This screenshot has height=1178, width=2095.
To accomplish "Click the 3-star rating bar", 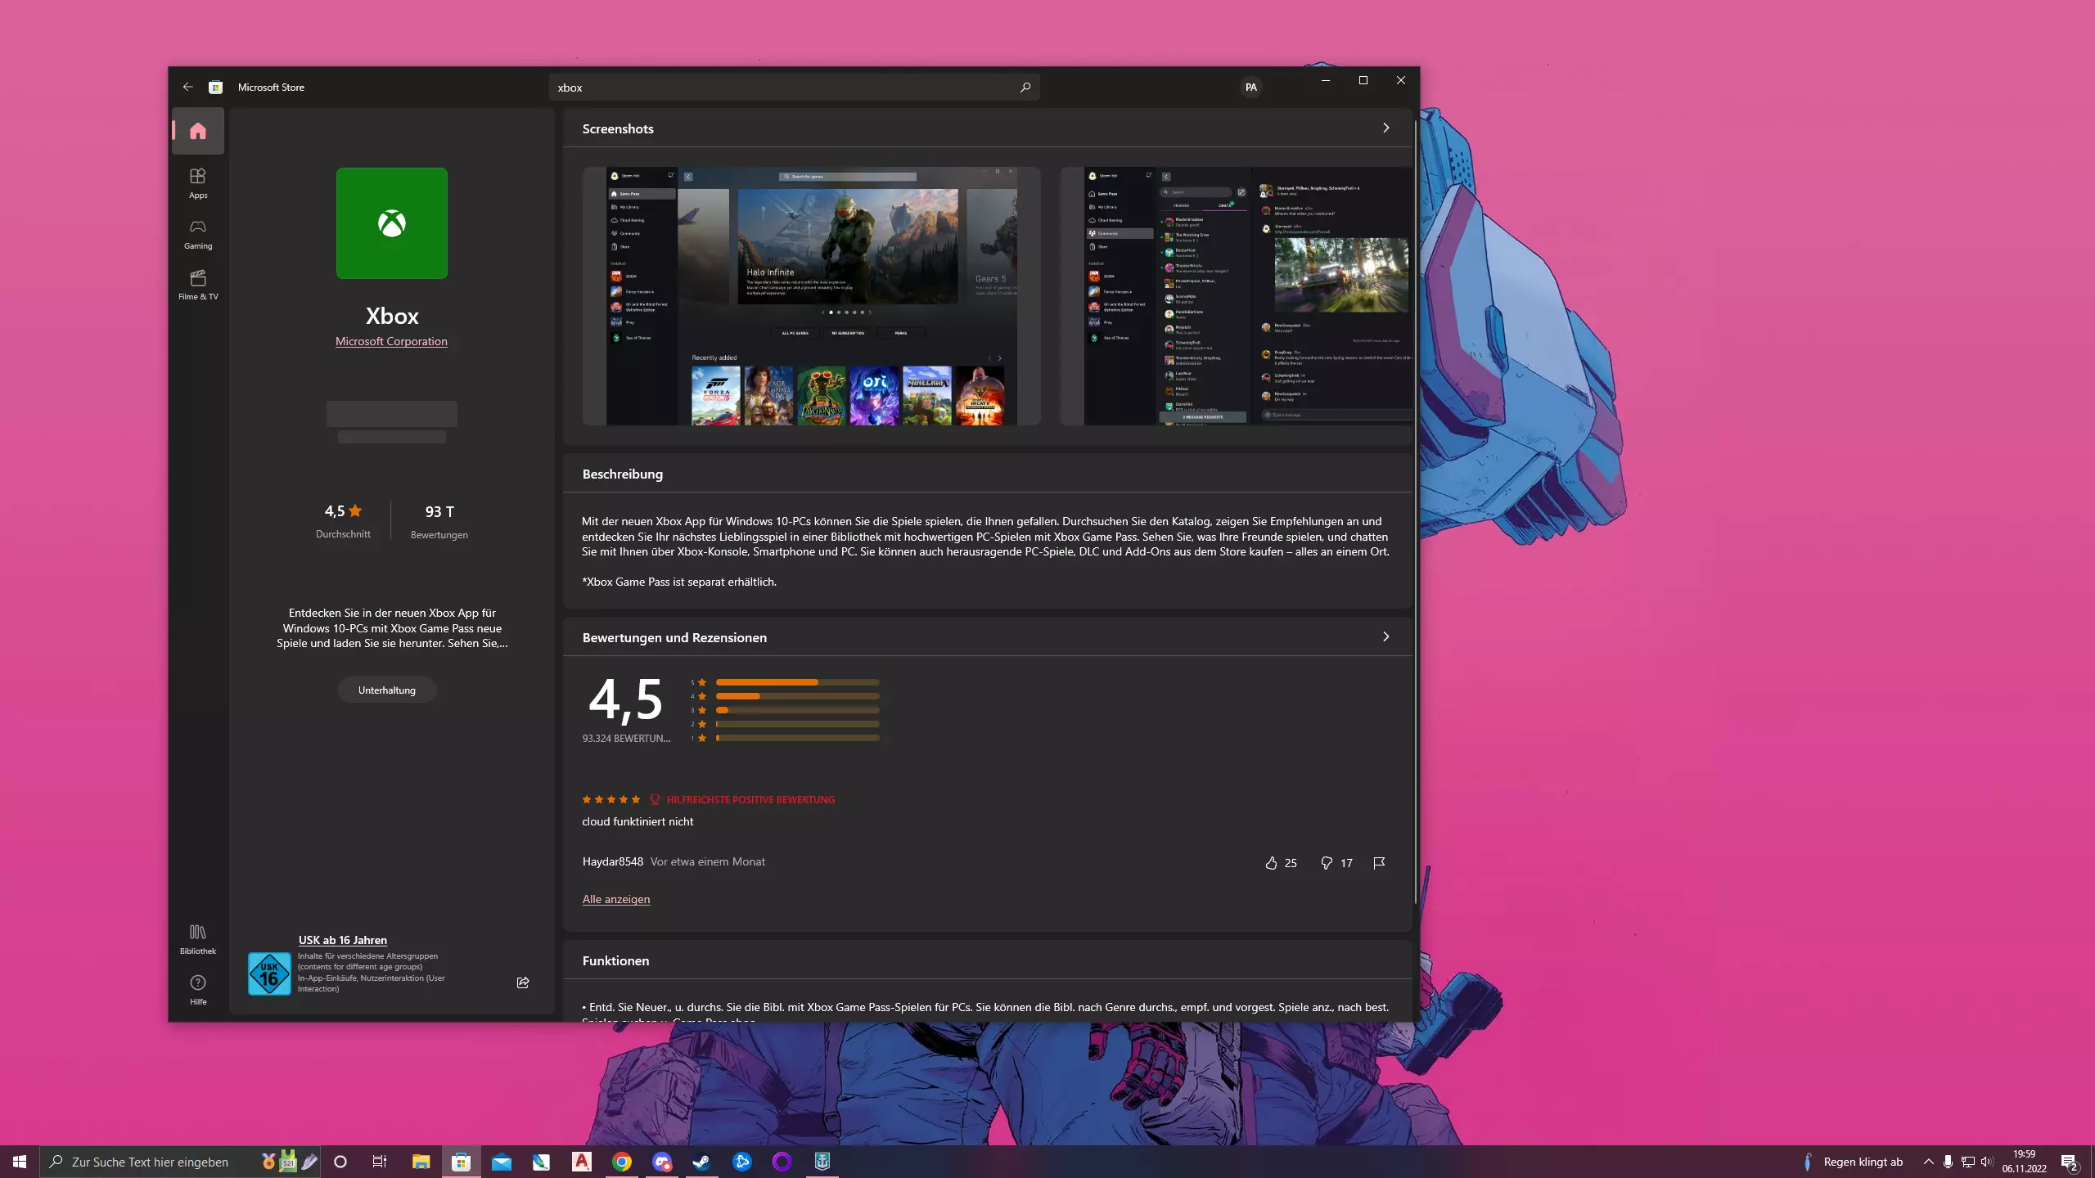I will pos(798,710).
